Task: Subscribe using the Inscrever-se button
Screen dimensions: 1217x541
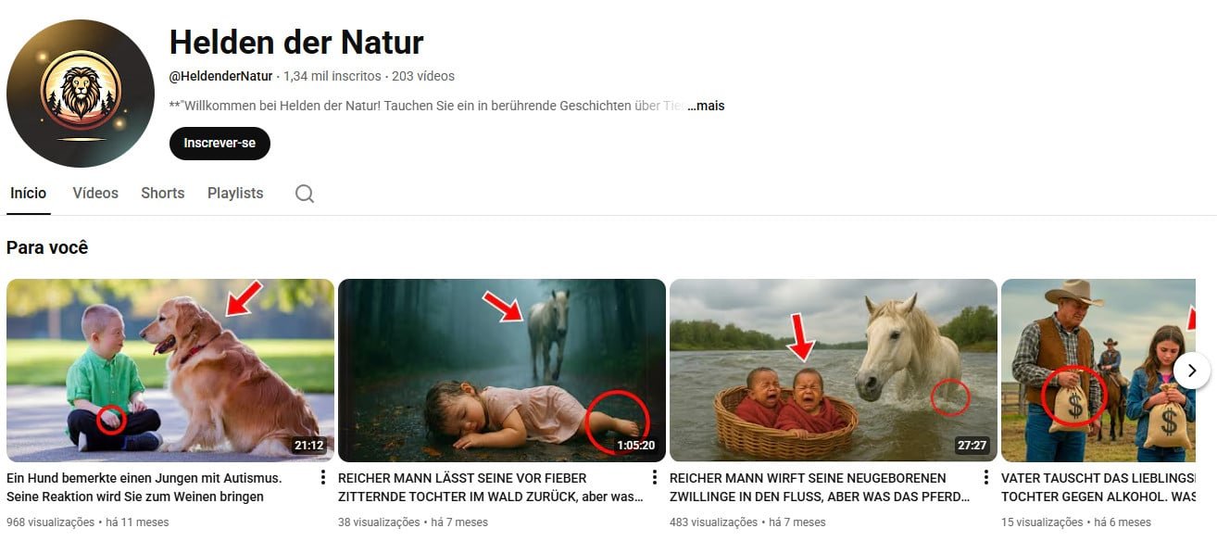Action: tap(220, 144)
